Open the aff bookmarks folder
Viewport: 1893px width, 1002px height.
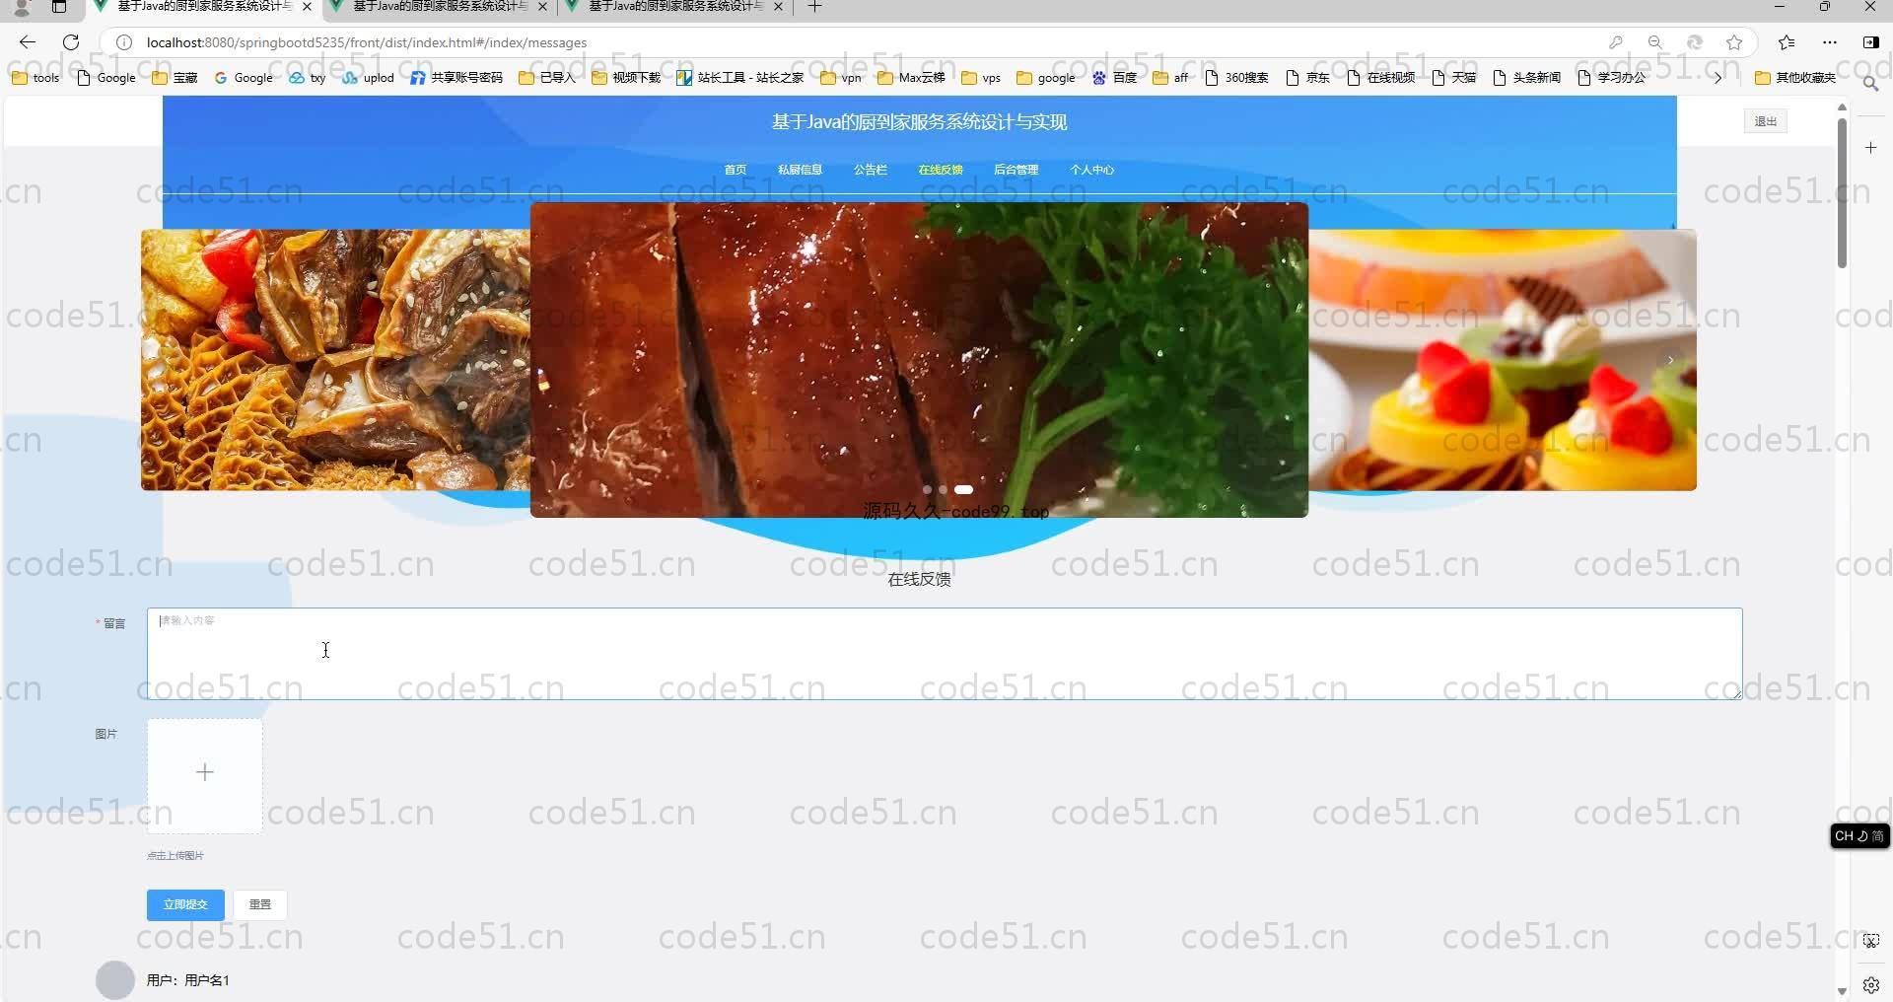pos(1170,78)
